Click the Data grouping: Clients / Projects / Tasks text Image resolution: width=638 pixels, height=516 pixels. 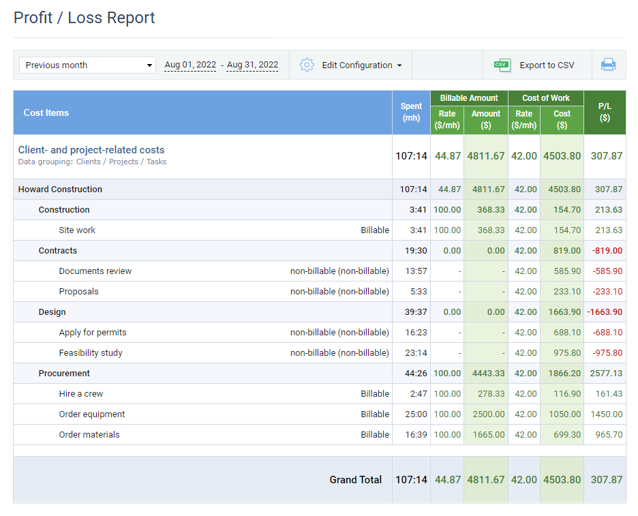pos(93,162)
